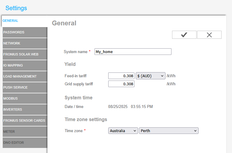Focus the Feed-in tariff value field
Image resolution: width=232 pixels, height=153 pixels.
tap(121, 76)
